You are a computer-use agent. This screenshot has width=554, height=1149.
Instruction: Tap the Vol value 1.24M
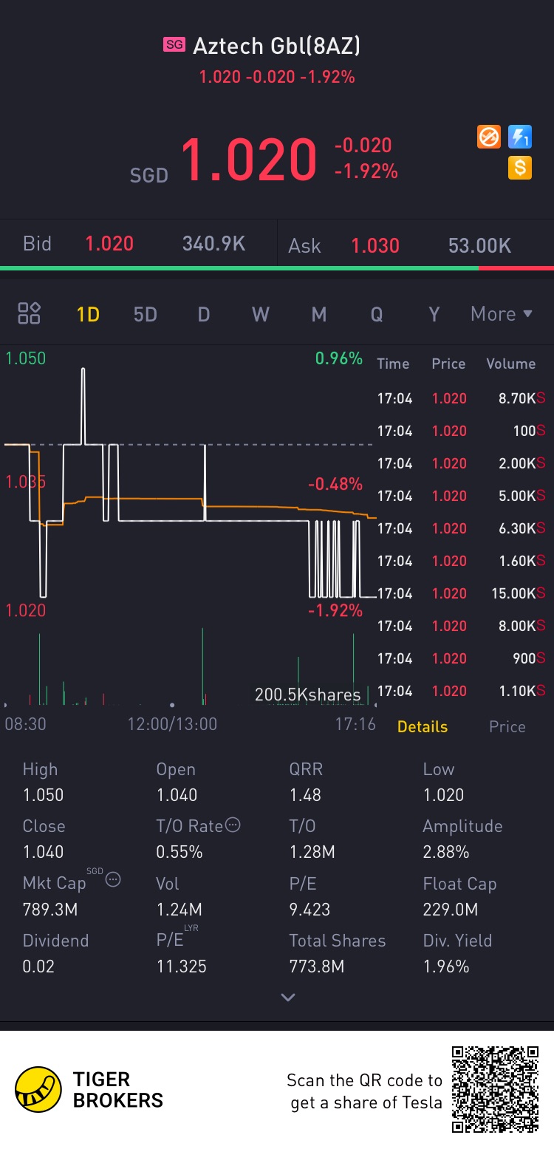tap(179, 910)
